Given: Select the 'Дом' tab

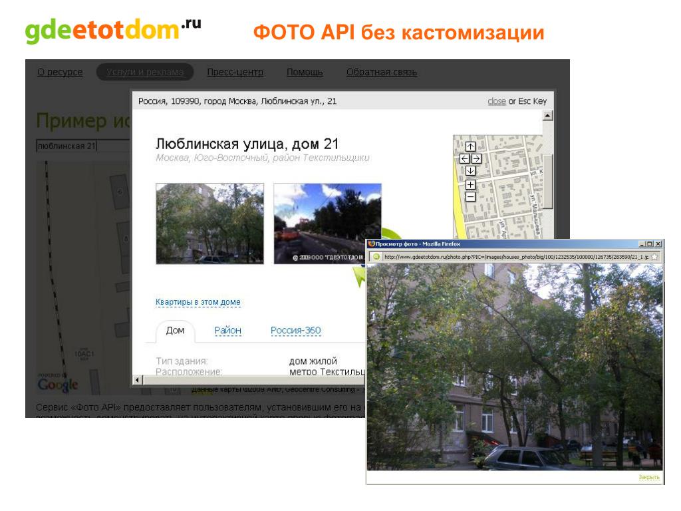Looking at the screenshot, I should click(175, 331).
